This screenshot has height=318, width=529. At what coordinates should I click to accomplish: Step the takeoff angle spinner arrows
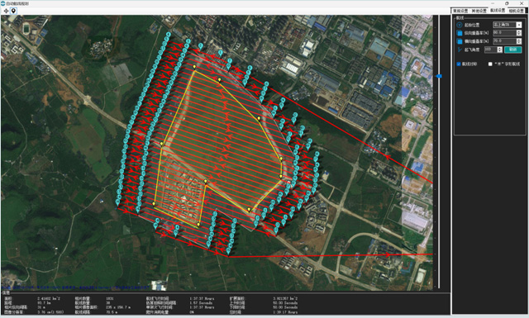tap(499, 50)
